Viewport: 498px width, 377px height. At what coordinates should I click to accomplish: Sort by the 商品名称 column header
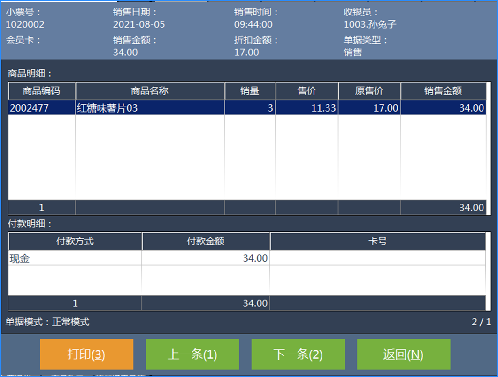[x=149, y=91]
